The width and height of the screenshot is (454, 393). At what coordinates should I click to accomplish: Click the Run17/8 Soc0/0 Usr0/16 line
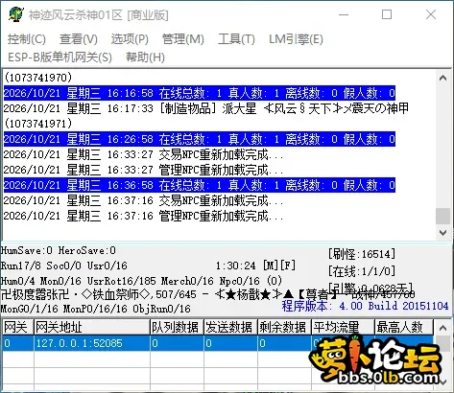click(64, 266)
